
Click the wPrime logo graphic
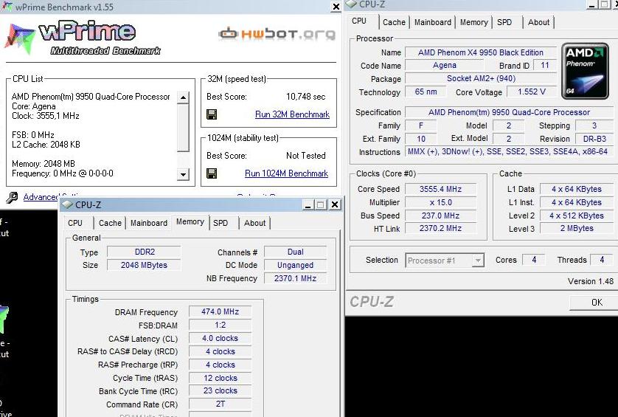83,38
